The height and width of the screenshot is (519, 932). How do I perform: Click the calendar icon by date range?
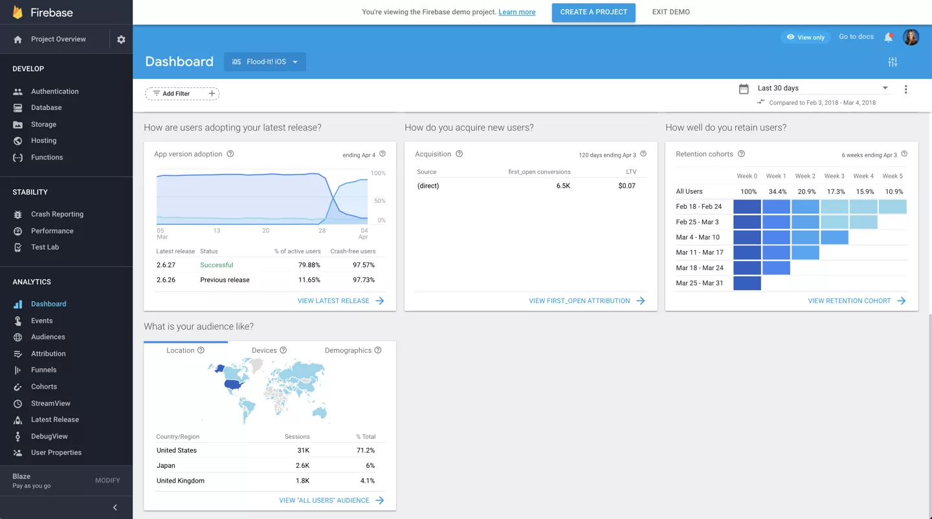[744, 89]
